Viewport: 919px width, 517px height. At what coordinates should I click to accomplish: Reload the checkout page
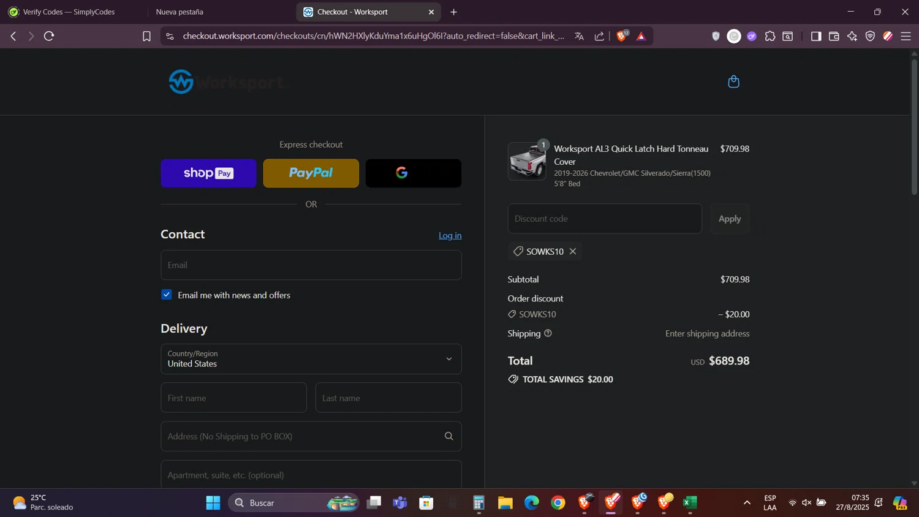point(49,36)
